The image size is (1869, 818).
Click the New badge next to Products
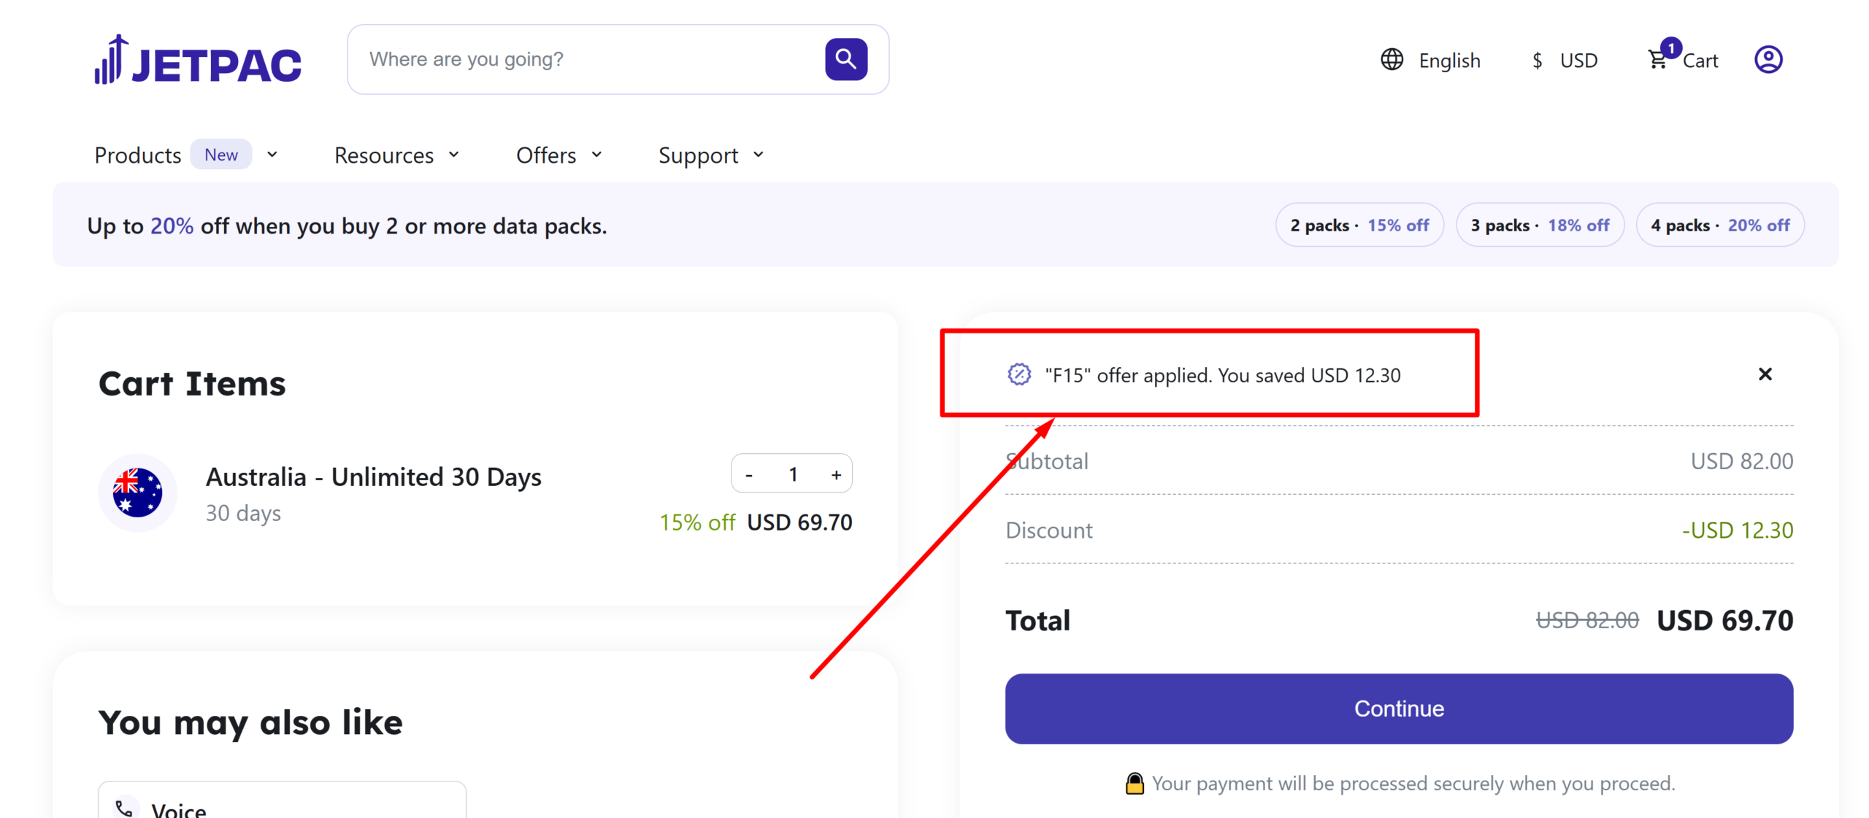tap(220, 153)
